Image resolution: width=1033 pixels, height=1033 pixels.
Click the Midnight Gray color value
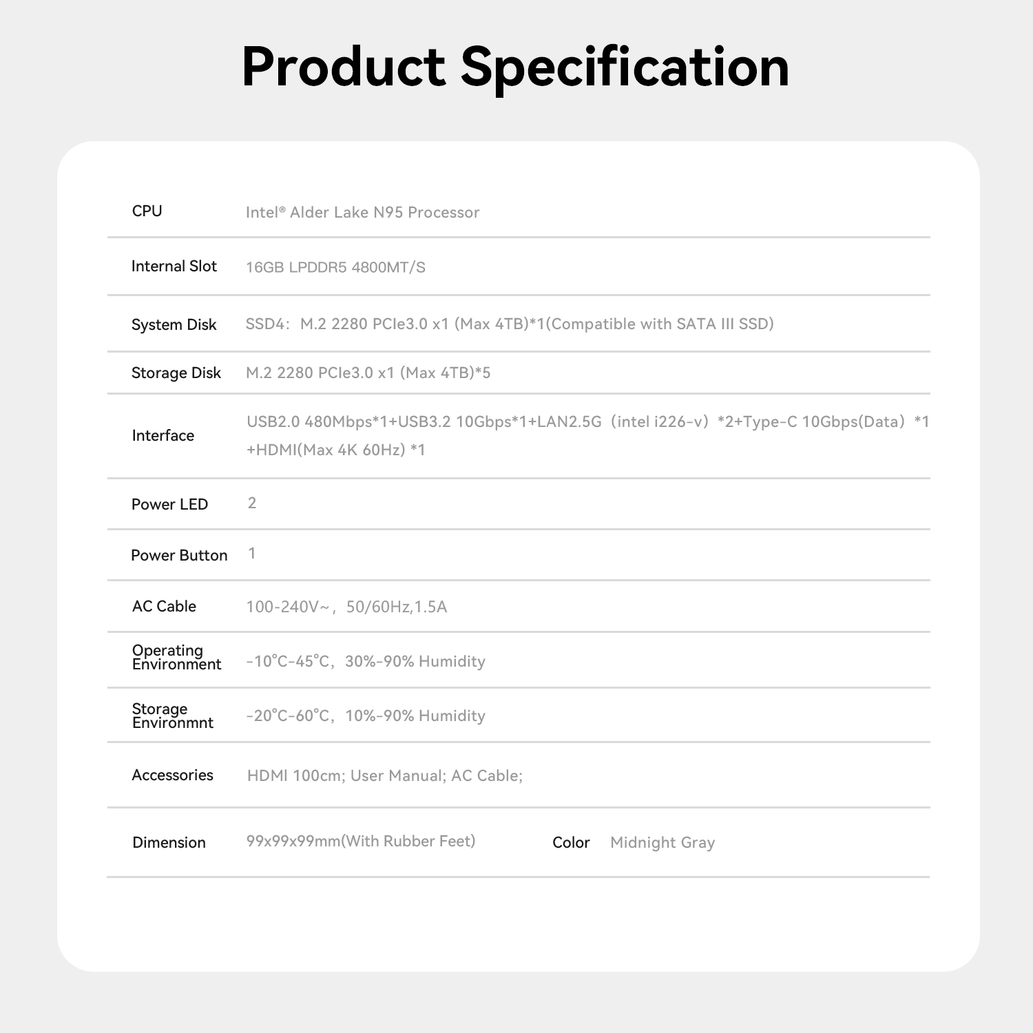(x=662, y=842)
